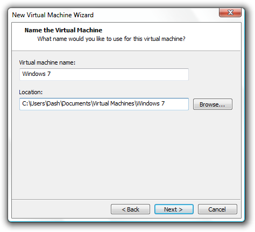Click the 'Virtual machine name:' label
The width and height of the screenshot is (255, 232).
[47, 62]
